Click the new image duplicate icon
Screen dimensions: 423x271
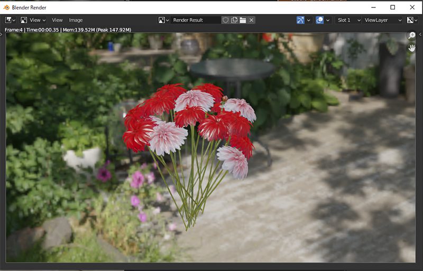234,20
